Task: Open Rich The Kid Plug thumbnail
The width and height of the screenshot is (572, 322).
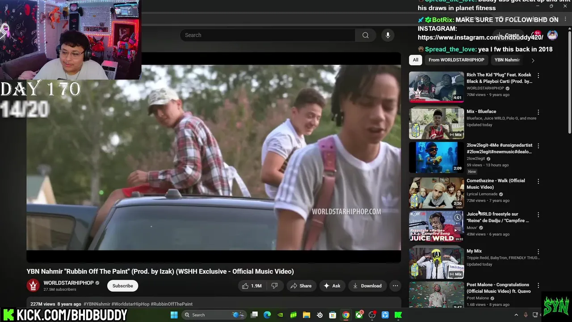Action: coord(437,87)
